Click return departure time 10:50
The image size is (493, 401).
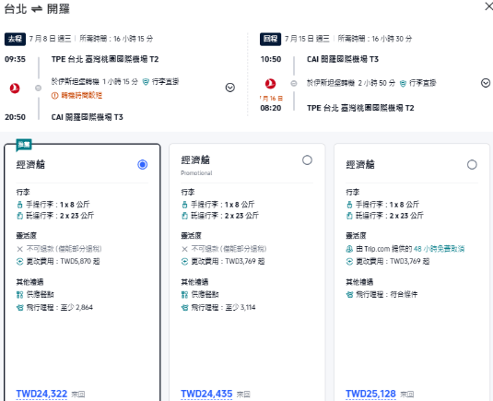pos(271,59)
